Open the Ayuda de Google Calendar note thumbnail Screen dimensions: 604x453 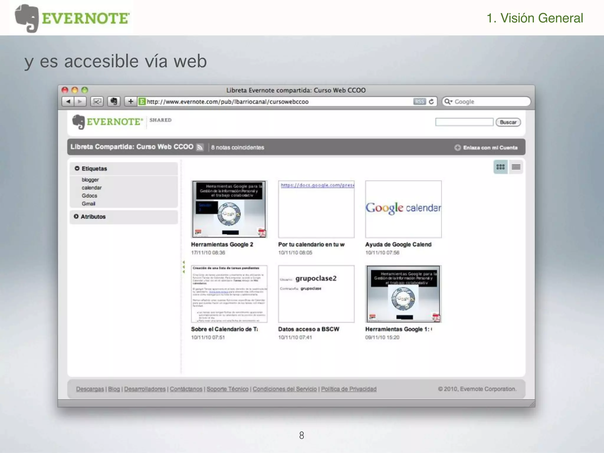(x=403, y=209)
